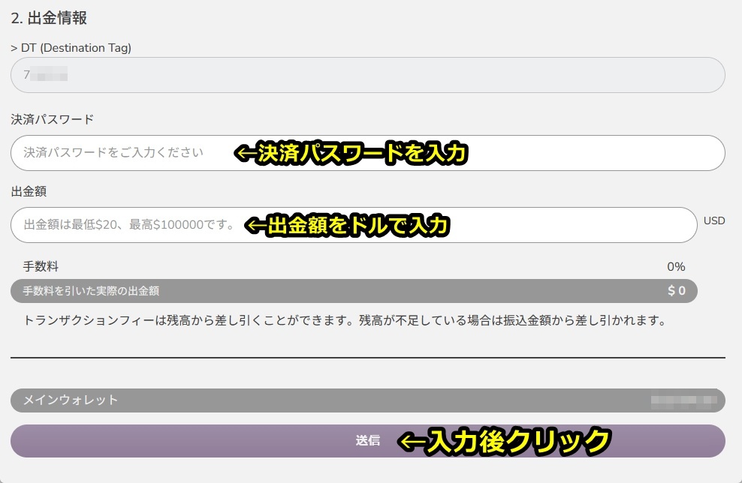Focus the 決済パスワード input field

click(x=368, y=153)
